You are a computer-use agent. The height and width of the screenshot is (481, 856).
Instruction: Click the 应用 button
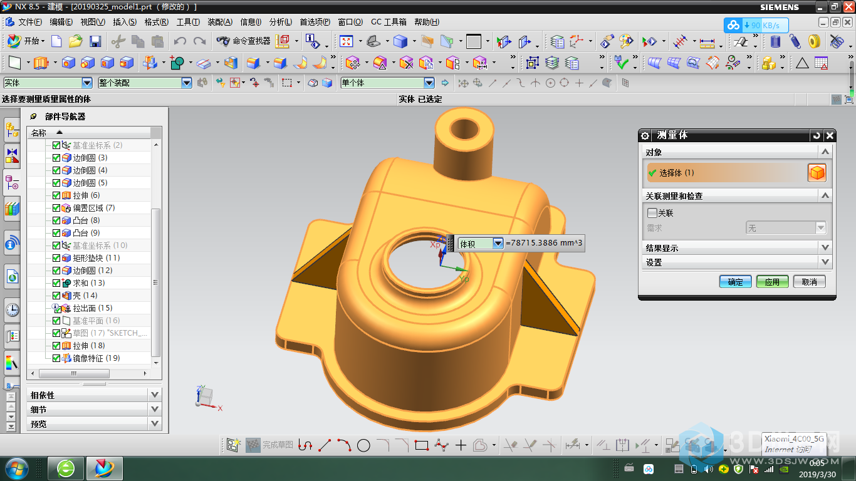(x=772, y=282)
